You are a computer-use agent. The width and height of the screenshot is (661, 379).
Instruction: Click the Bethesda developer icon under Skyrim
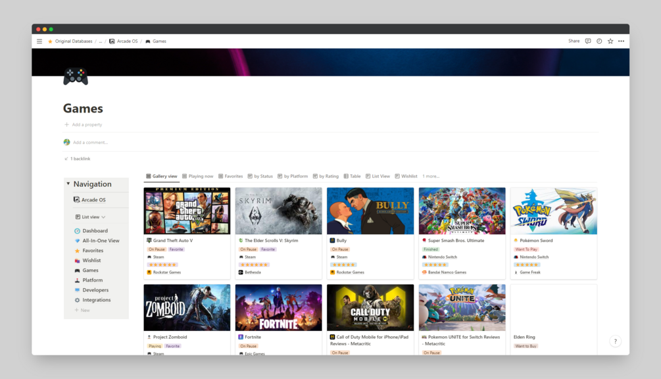pyautogui.click(x=241, y=272)
